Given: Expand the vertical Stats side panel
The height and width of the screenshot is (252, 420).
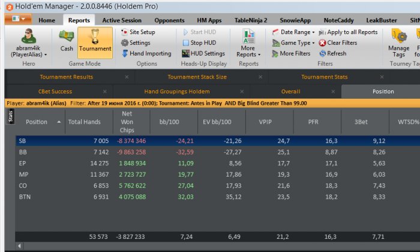Looking at the screenshot, I should tap(10, 117).
